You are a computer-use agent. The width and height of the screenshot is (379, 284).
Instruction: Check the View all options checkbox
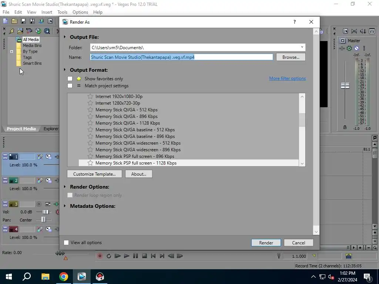point(66,243)
